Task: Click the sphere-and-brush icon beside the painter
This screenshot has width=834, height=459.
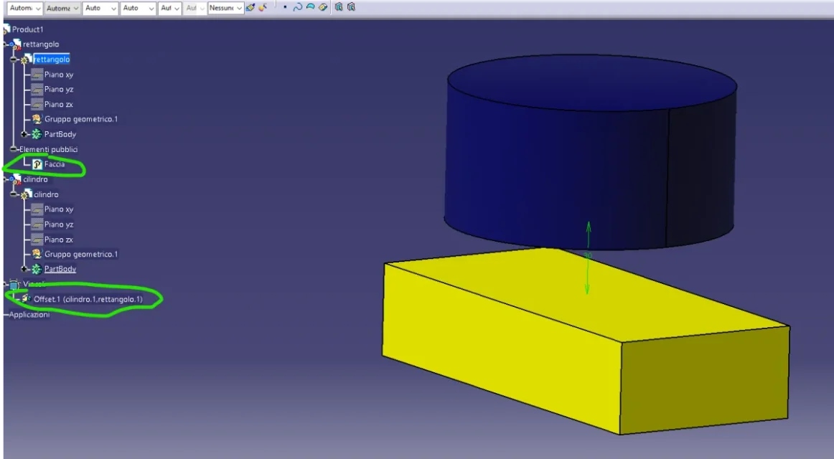Action: (262, 7)
